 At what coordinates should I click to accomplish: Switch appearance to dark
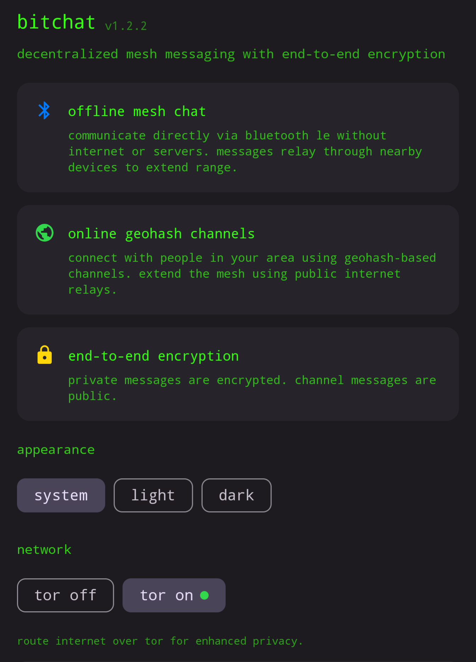click(236, 495)
